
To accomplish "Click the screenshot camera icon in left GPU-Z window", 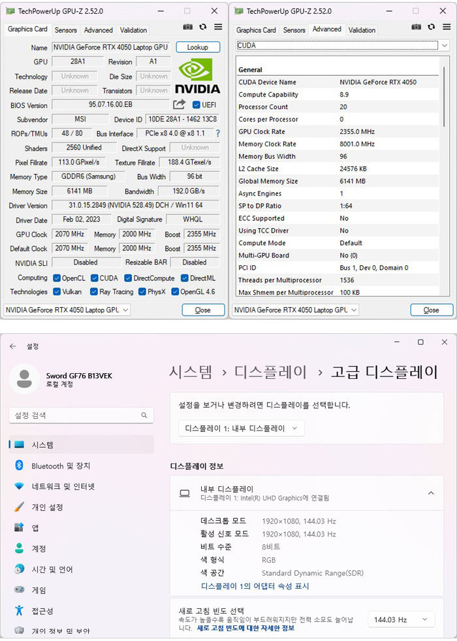I will pyautogui.click(x=187, y=27).
